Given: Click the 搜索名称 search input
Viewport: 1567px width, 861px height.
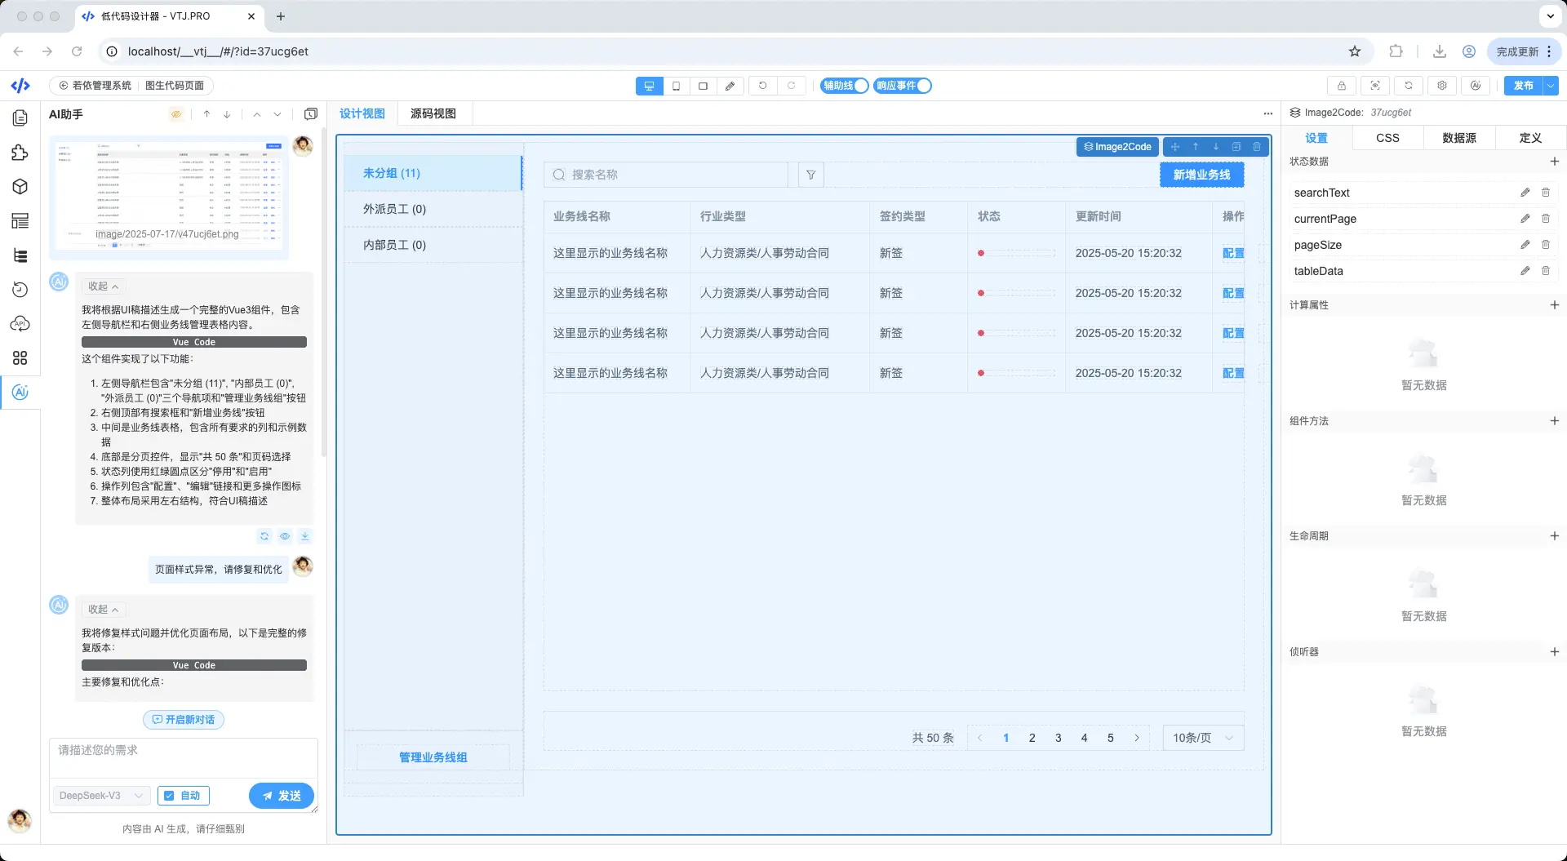Looking at the screenshot, I should (666, 175).
